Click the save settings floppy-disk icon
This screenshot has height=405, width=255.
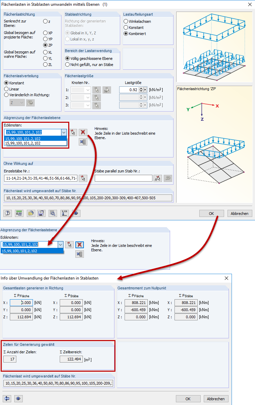(41, 213)
